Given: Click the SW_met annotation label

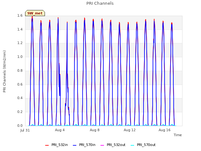Looking at the screenshot, I should tap(35, 13).
